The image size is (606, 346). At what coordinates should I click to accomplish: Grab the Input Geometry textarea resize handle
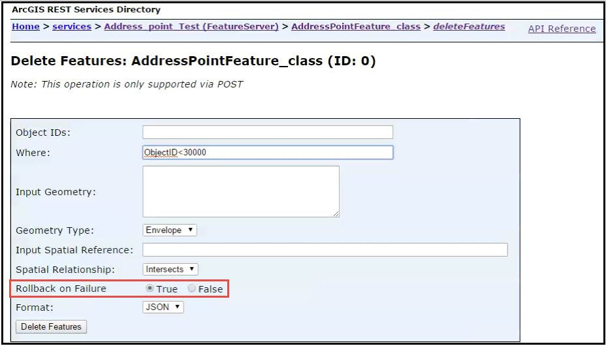[x=336, y=213]
